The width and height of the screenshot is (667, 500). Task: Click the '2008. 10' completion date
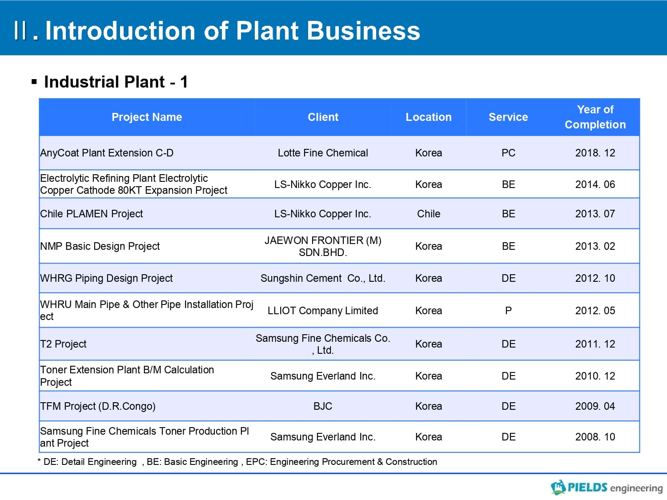595,437
